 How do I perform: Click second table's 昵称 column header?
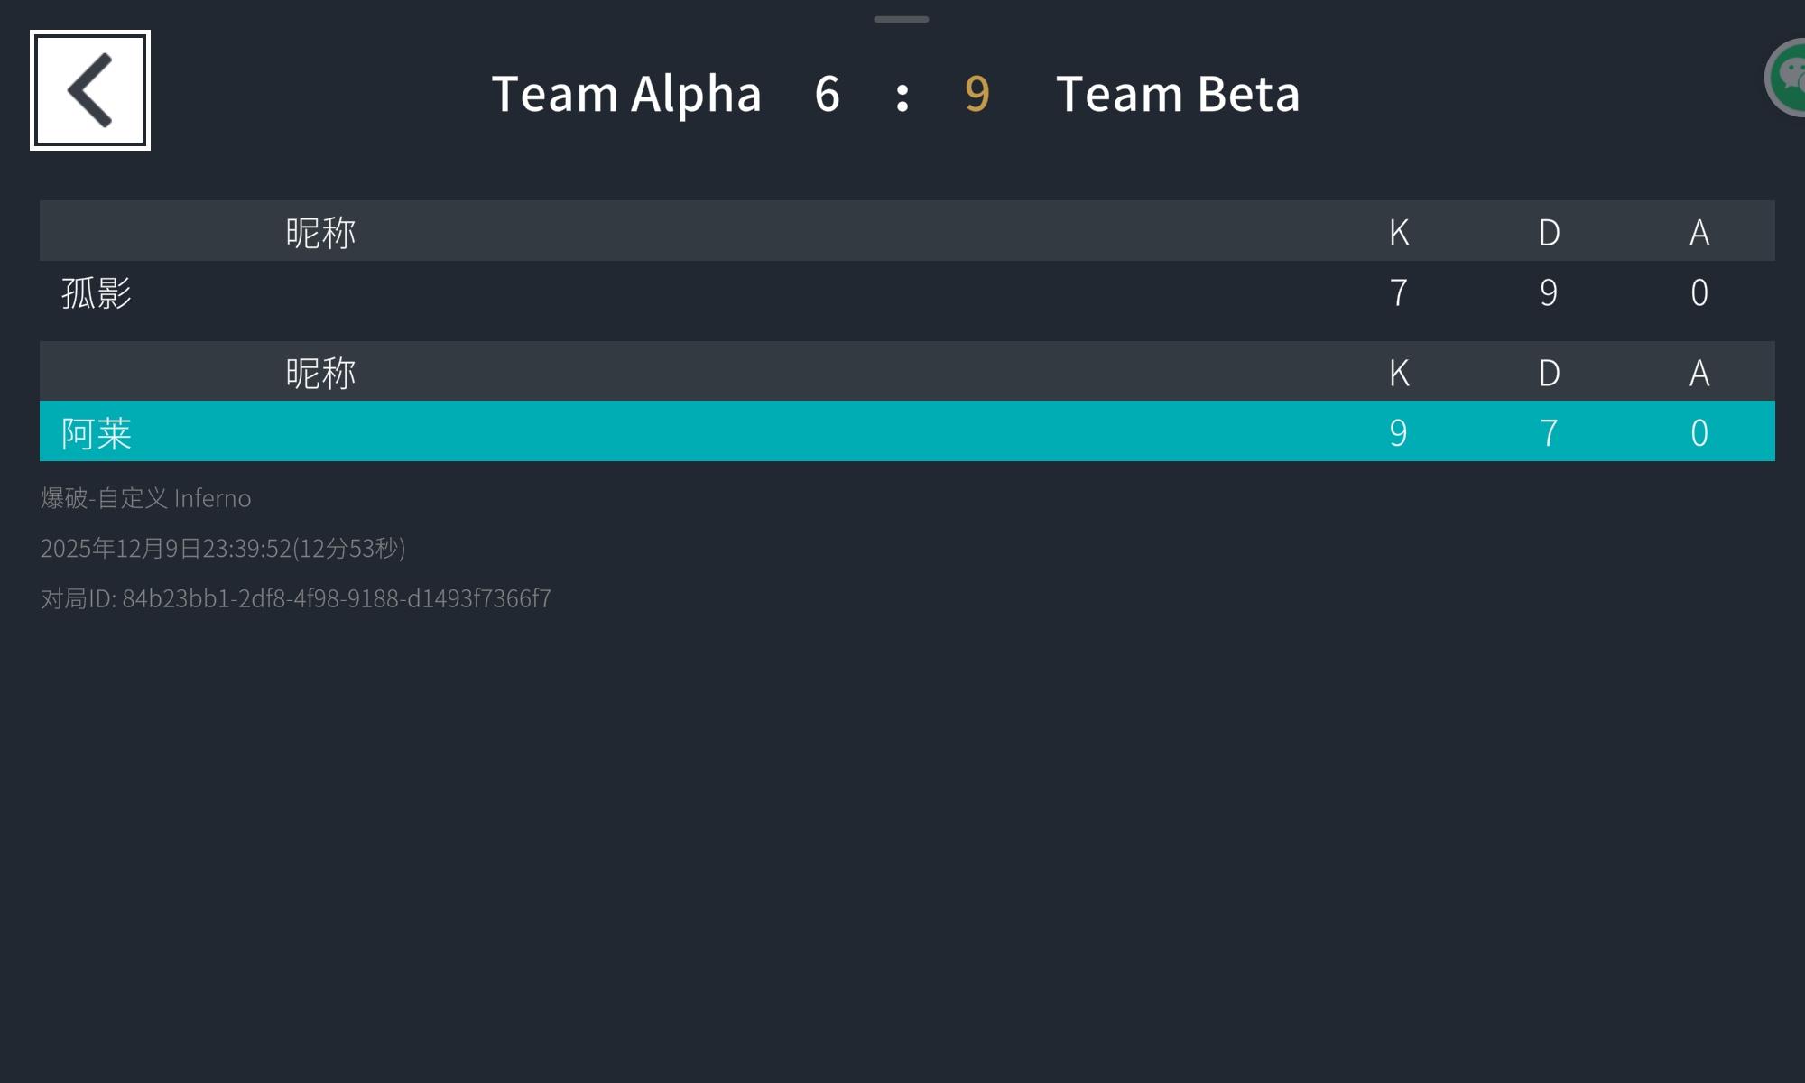tap(320, 373)
